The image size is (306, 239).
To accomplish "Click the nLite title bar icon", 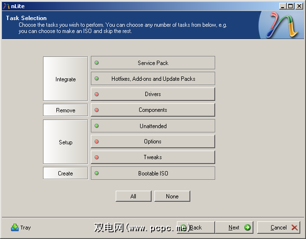I will click(6, 6).
